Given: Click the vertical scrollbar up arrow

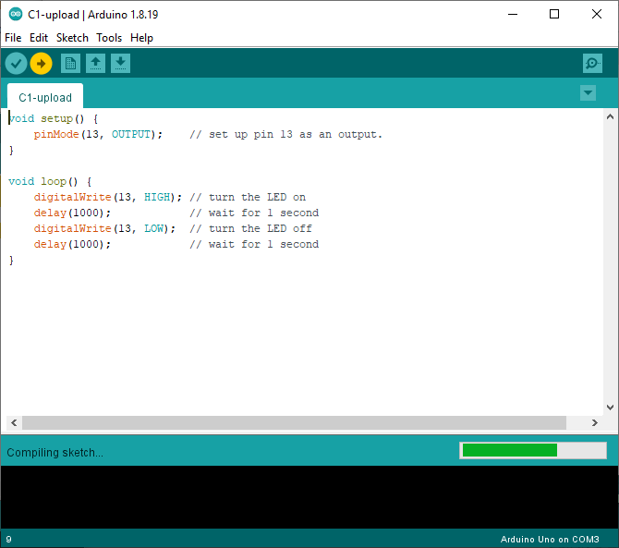Looking at the screenshot, I should click(610, 116).
